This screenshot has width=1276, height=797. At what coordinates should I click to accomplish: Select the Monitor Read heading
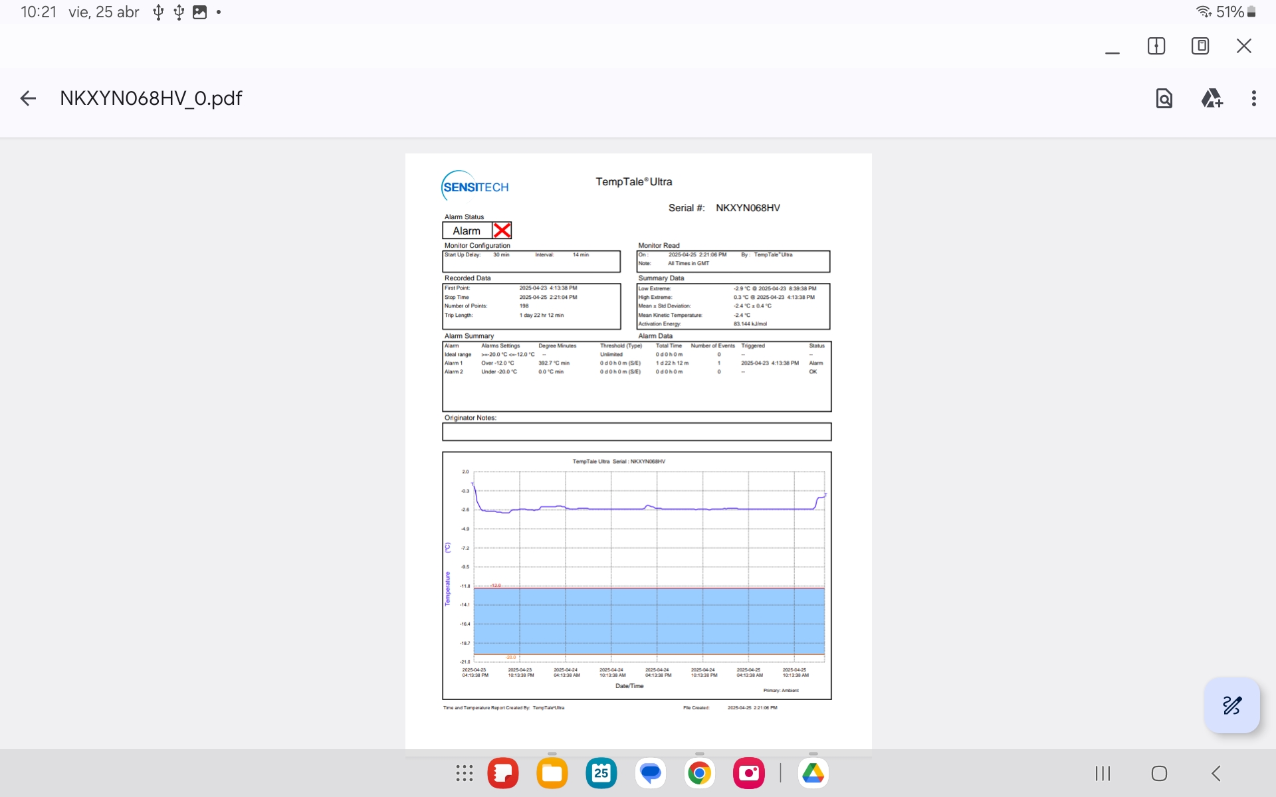[x=659, y=246]
